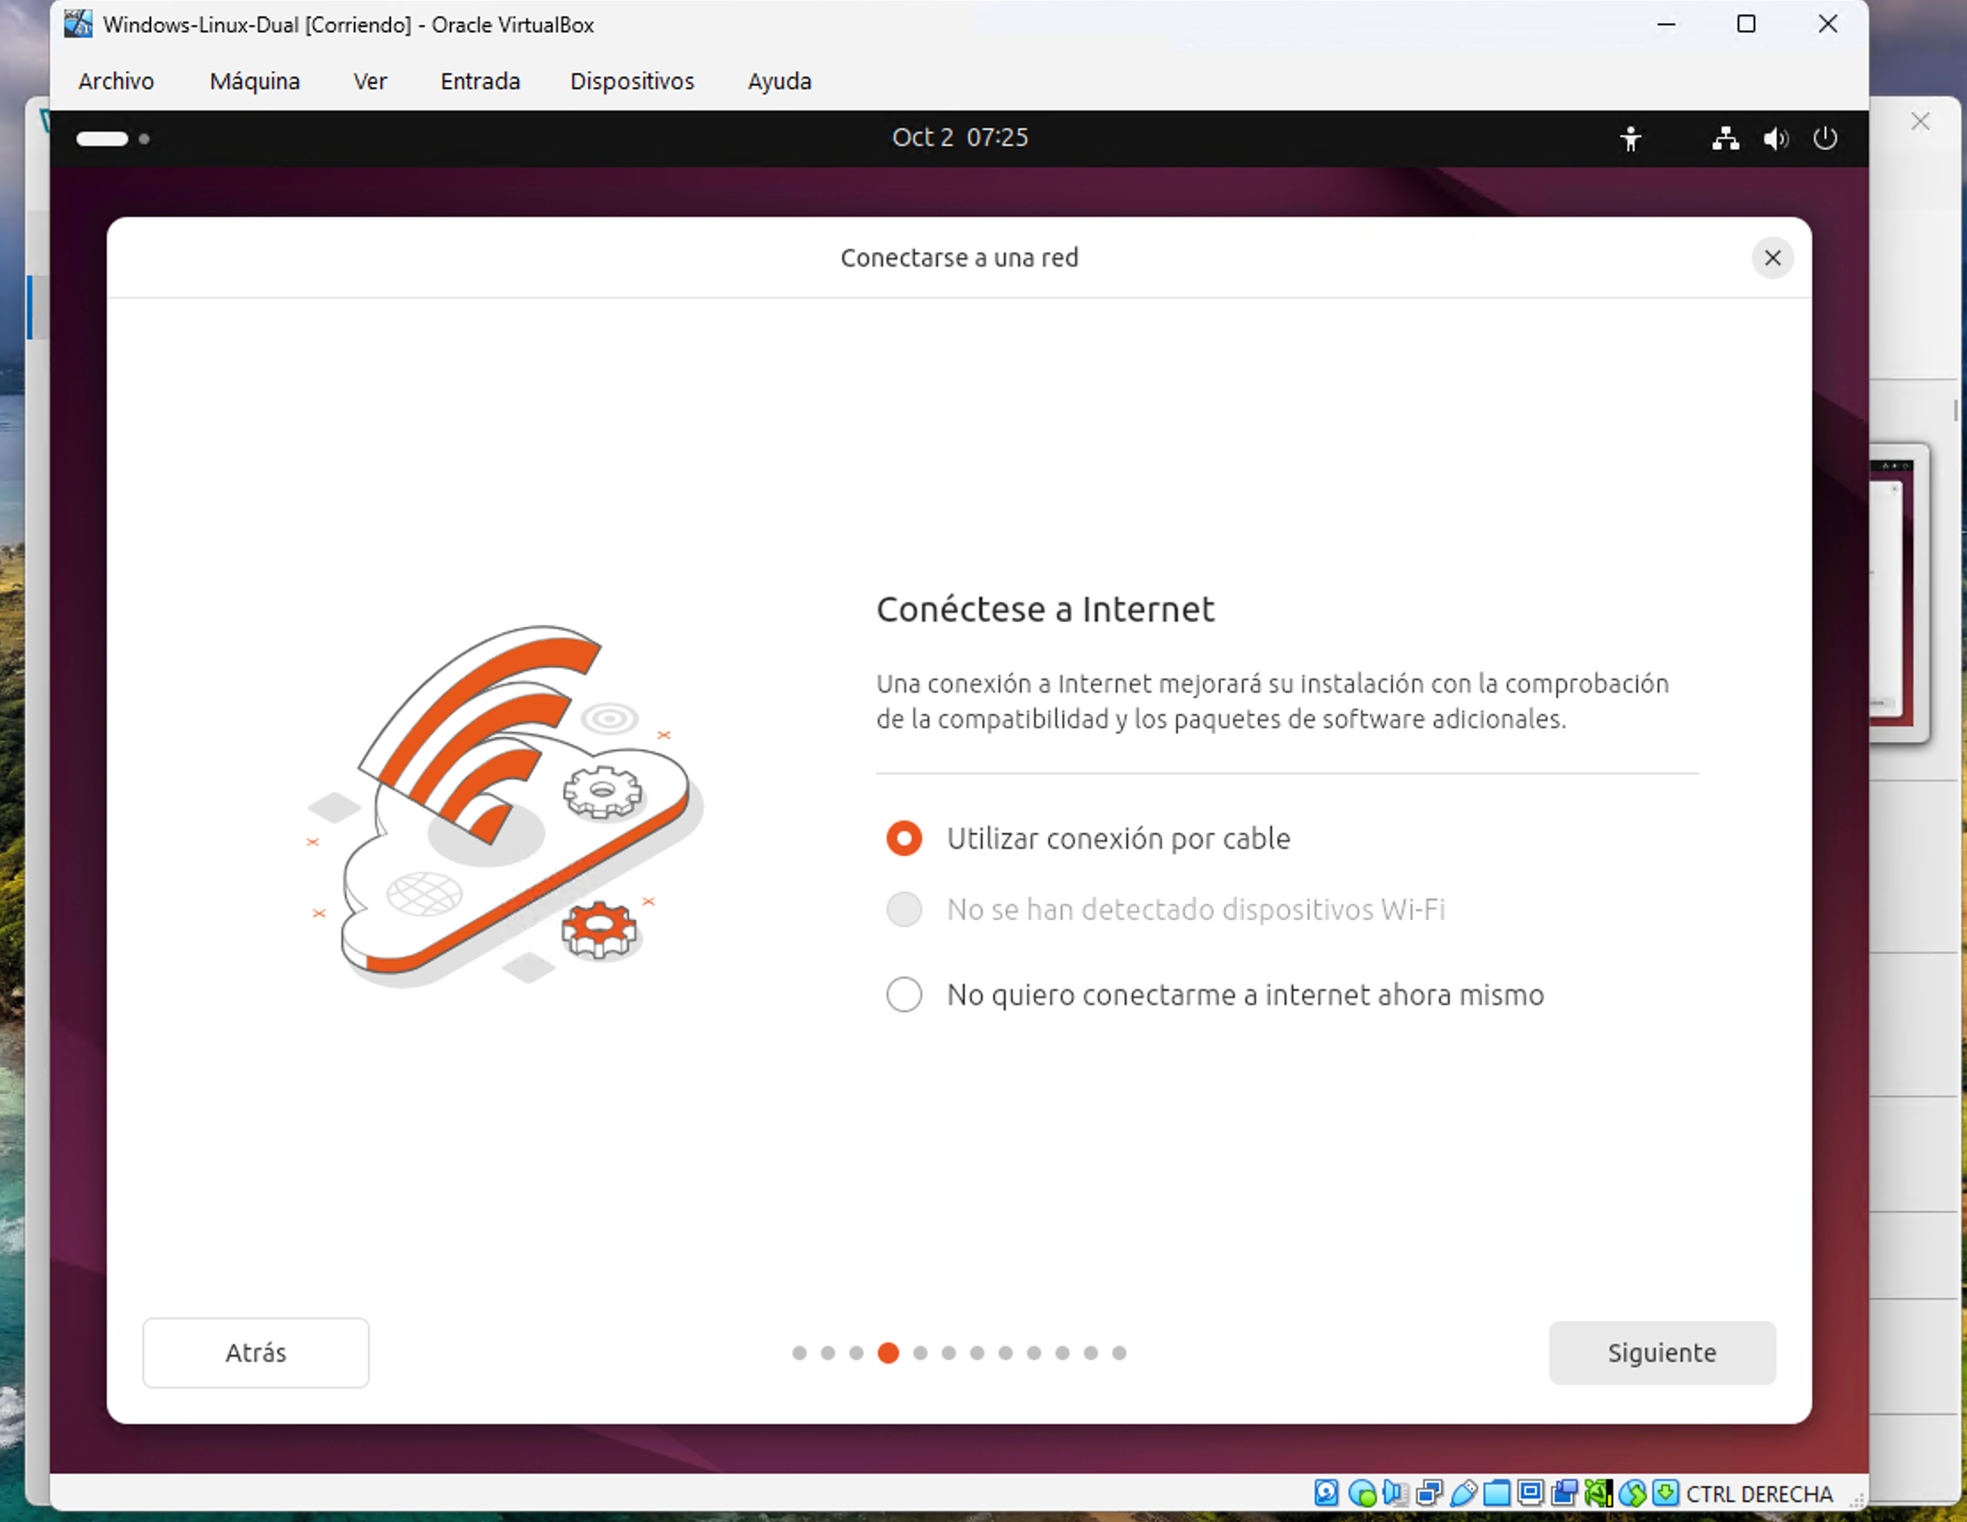Click the mouse integration indicator icon
The height and width of the screenshot is (1522, 1967).
tap(1633, 1494)
